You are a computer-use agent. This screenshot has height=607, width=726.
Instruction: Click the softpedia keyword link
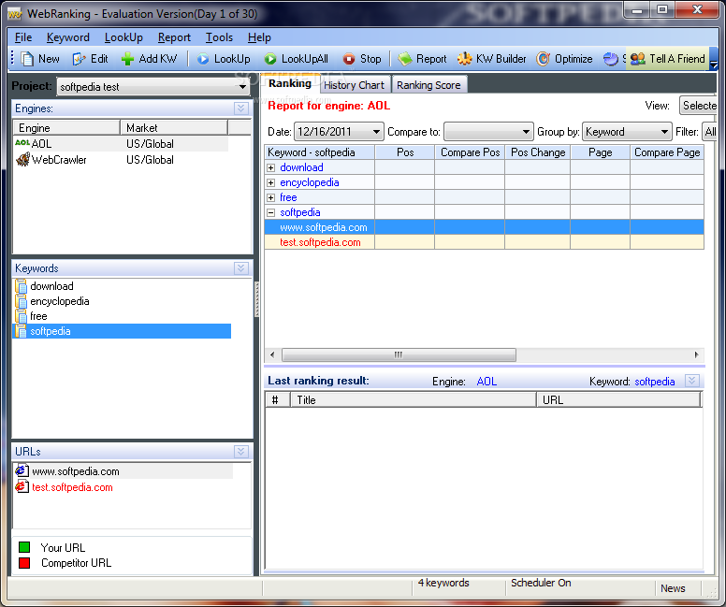point(654,382)
